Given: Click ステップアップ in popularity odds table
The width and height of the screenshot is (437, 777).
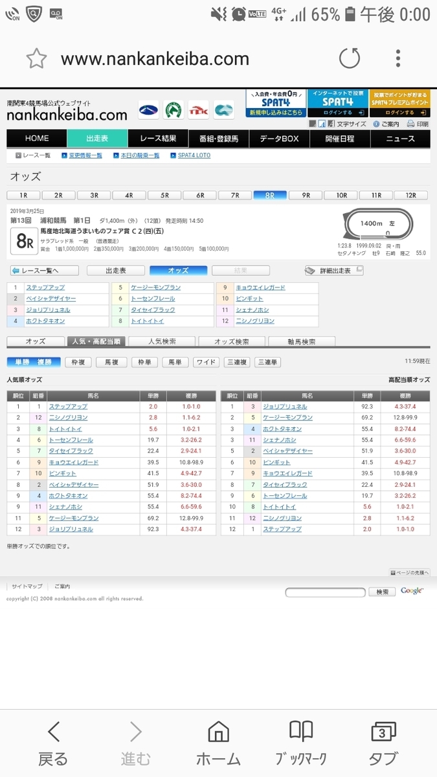Looking at the screenshot, I should click(x=68, y=407).
